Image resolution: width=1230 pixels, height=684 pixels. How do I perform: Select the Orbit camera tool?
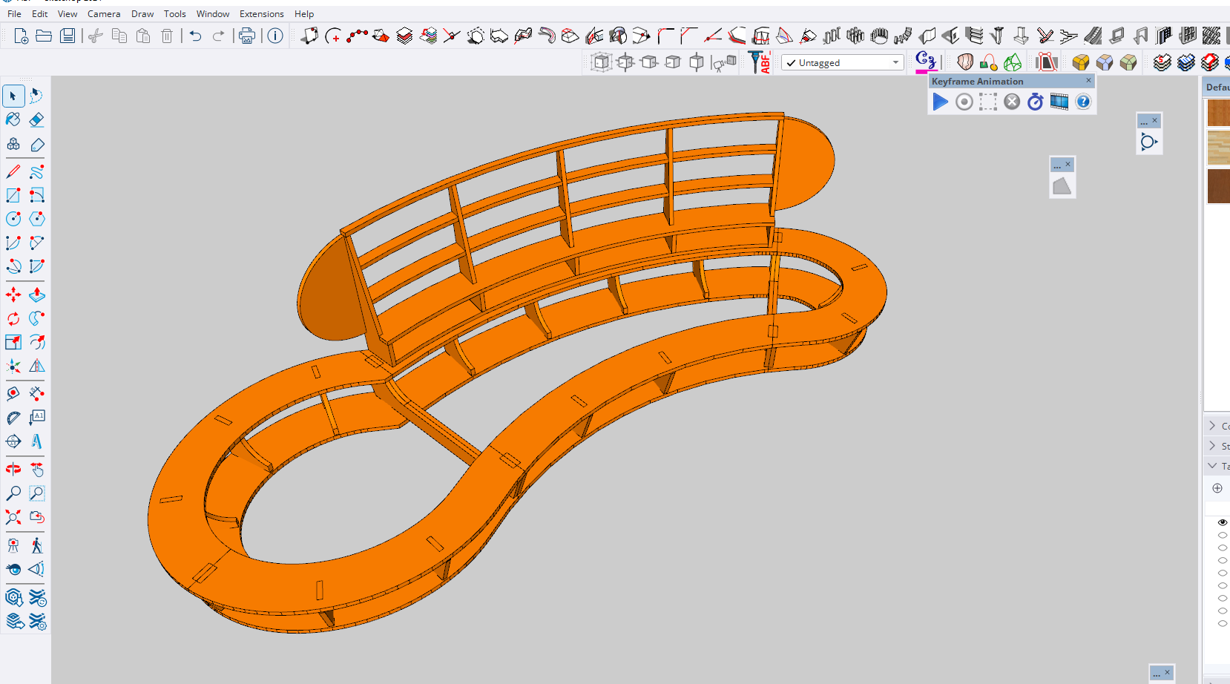13,470
